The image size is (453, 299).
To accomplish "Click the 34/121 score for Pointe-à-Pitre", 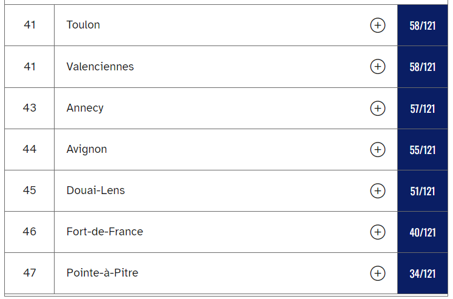I will [x=423, y=274].
